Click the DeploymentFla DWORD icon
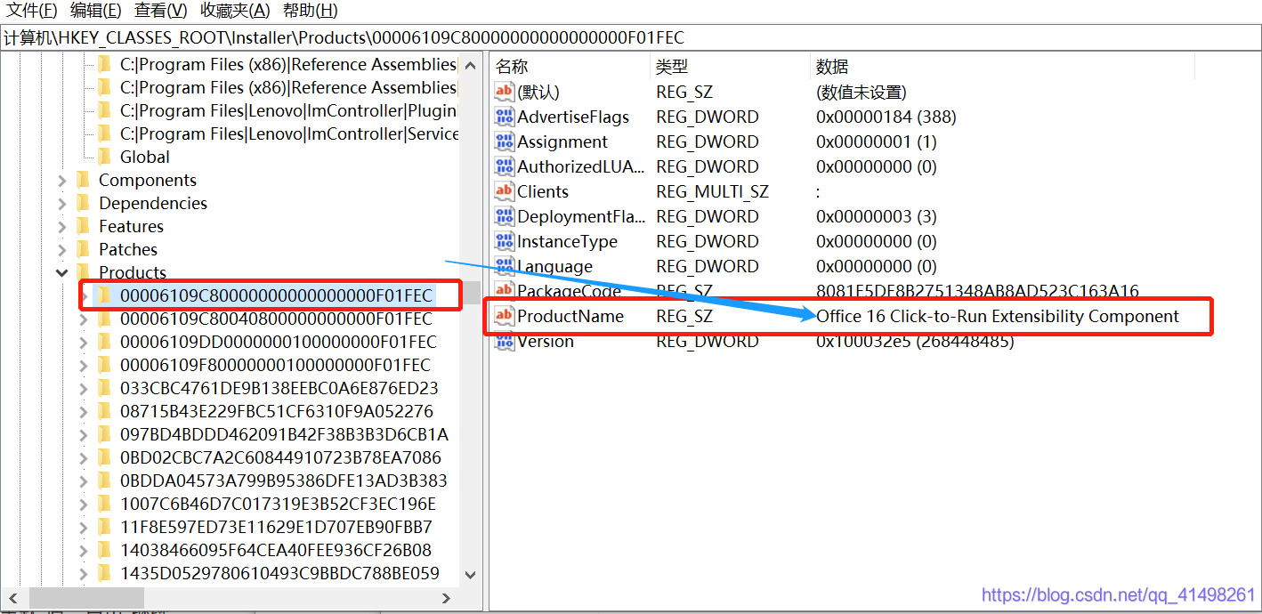The height and width of the screenshot is (614, 1262). tap(505, 216)
